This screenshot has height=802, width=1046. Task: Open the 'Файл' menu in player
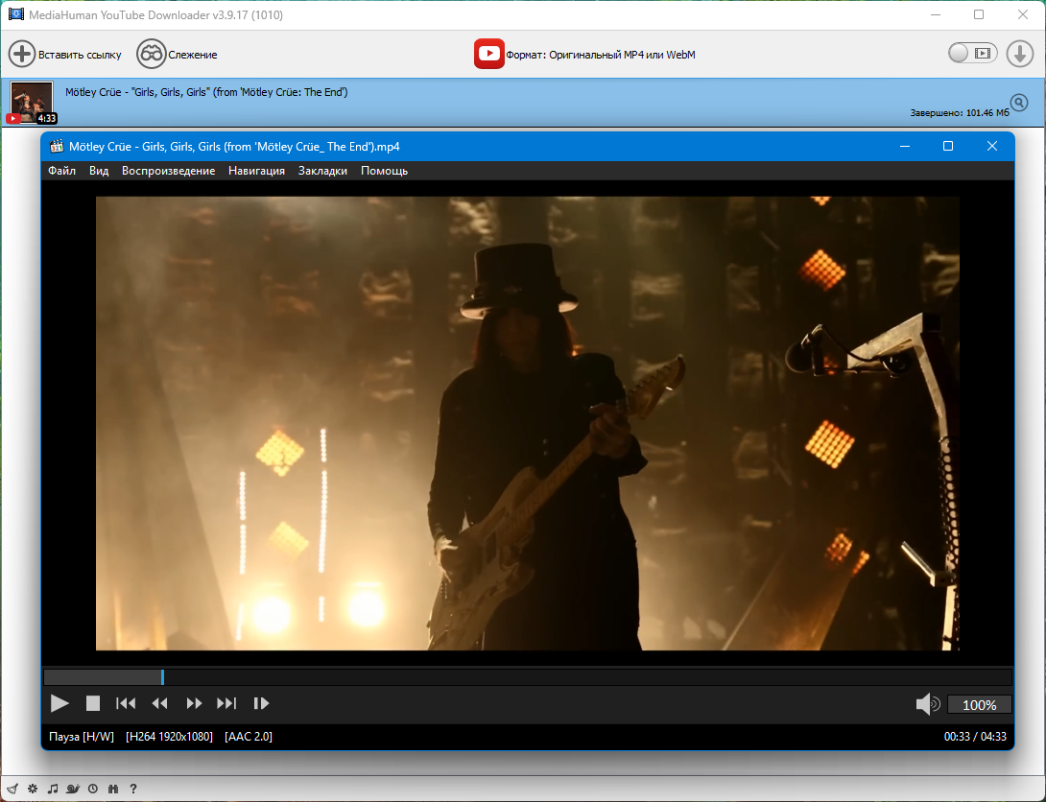click(x=61, y=171)
